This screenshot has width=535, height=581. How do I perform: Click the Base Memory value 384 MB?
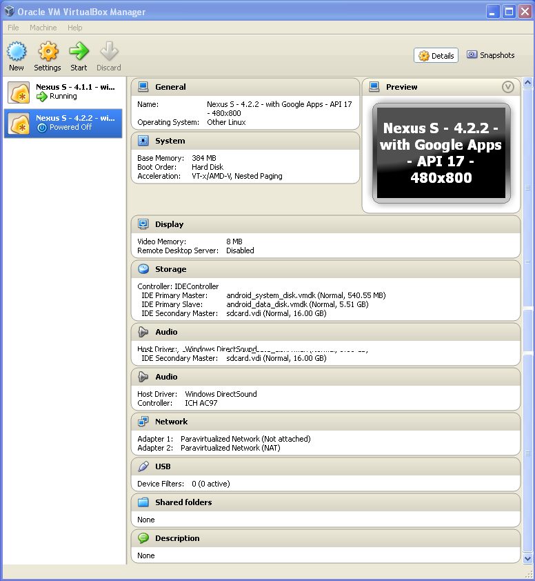click(204, 158)
